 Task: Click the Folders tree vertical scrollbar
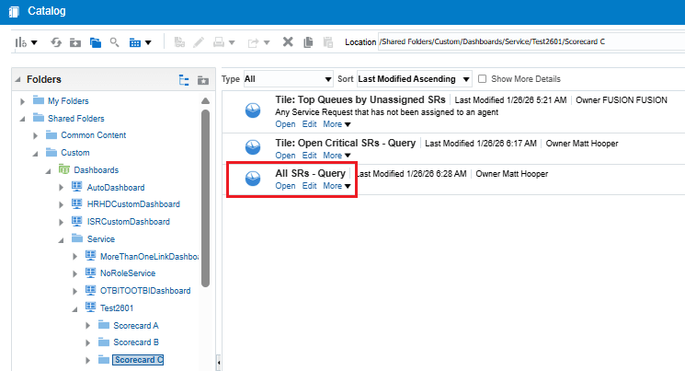click(x=205, y=198)
